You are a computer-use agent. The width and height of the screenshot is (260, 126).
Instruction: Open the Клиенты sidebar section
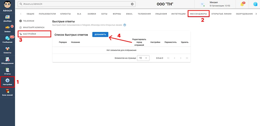coord(8,50)
